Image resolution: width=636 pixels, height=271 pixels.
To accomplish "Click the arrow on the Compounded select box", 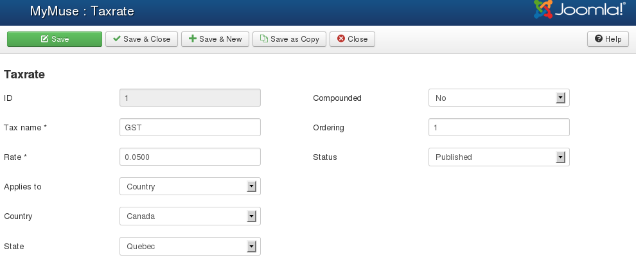I will [x=560, y=98].
